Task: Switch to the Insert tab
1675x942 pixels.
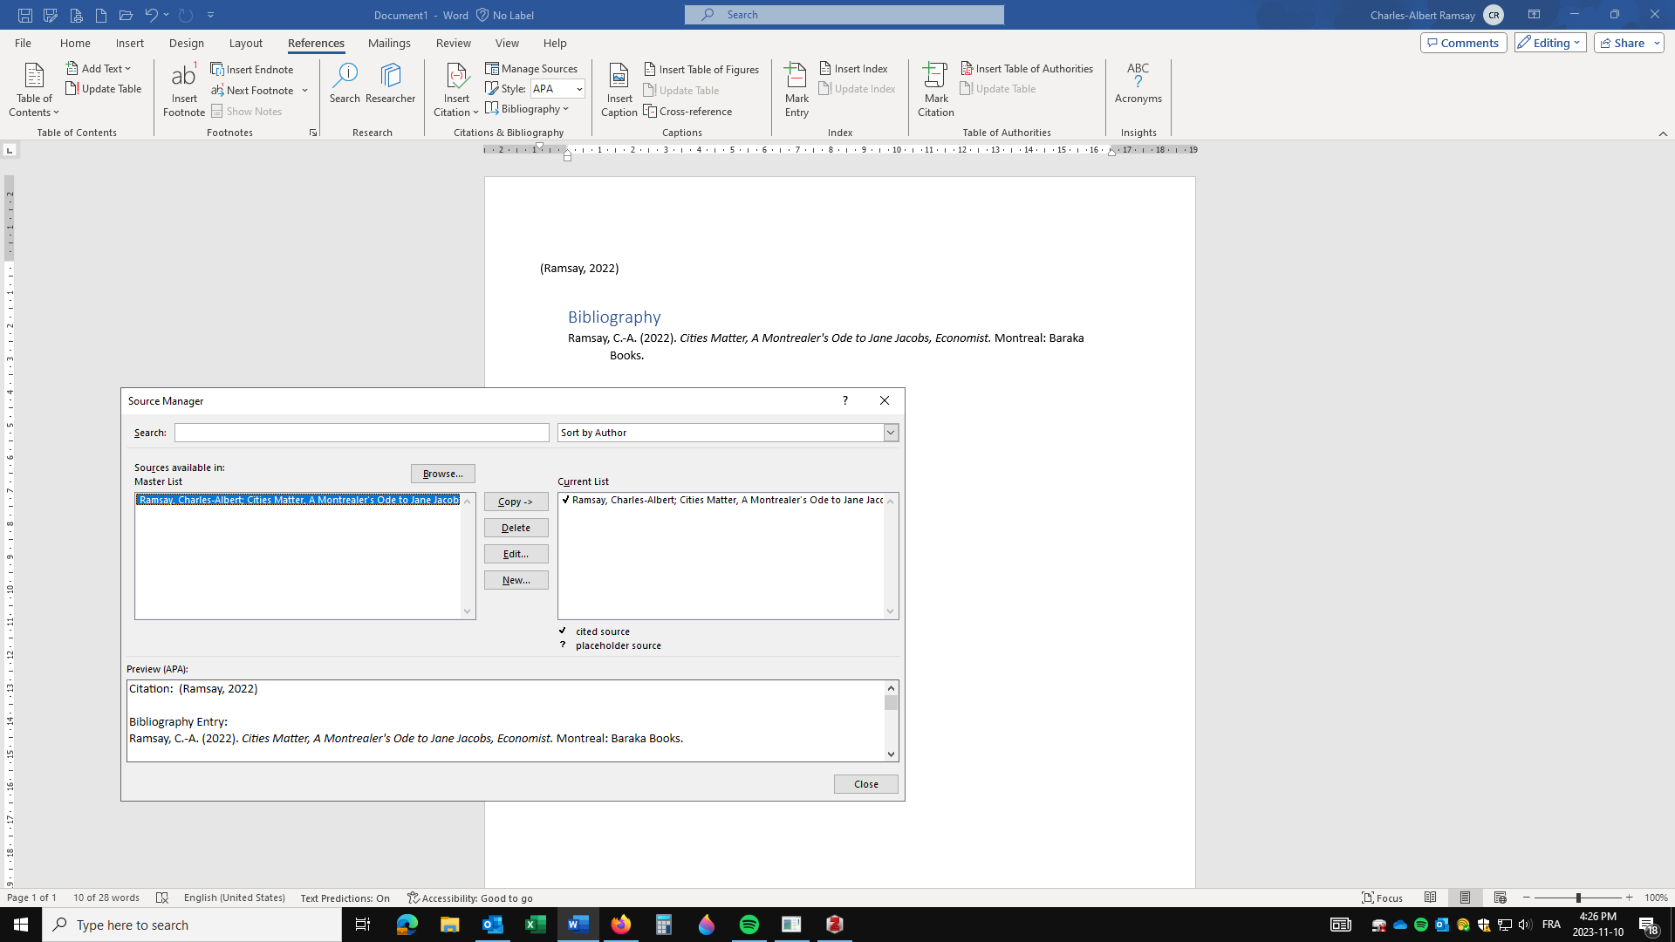Action: (130, 43)
